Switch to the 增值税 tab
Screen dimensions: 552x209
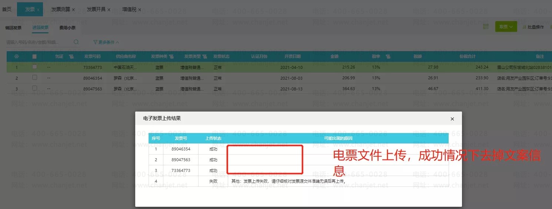[129, 9]
